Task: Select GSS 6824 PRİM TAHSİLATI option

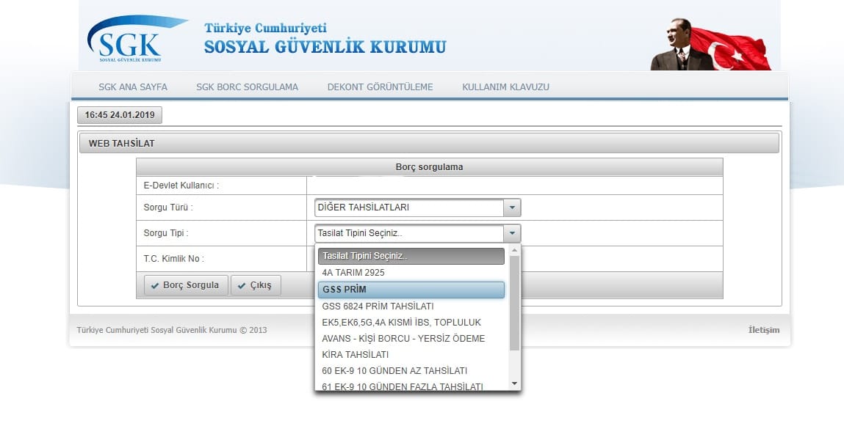Action: coord(378,306)
